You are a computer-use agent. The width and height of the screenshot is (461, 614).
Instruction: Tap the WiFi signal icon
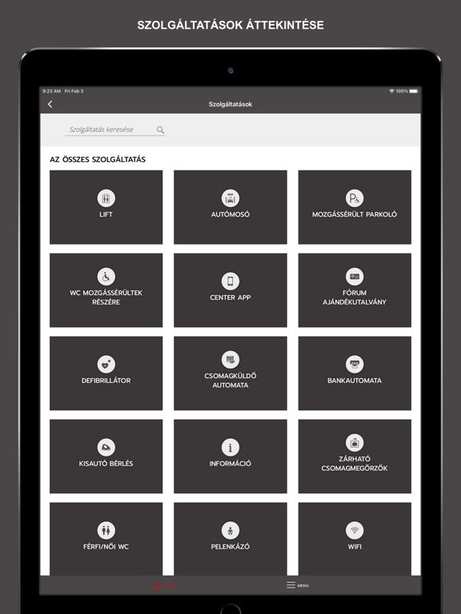pyautogui.click(x=355, y=530)
